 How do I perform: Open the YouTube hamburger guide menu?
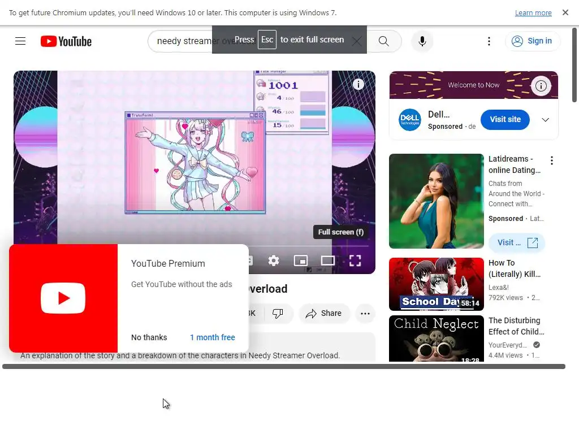(20, 41)
